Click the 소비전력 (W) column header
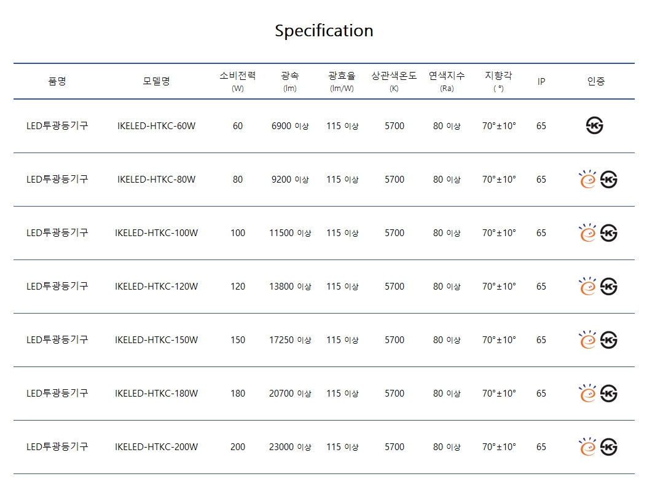647x479 pixels. coord(238,81)
